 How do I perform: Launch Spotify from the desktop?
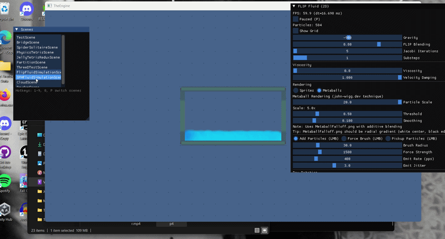(5, 180)
